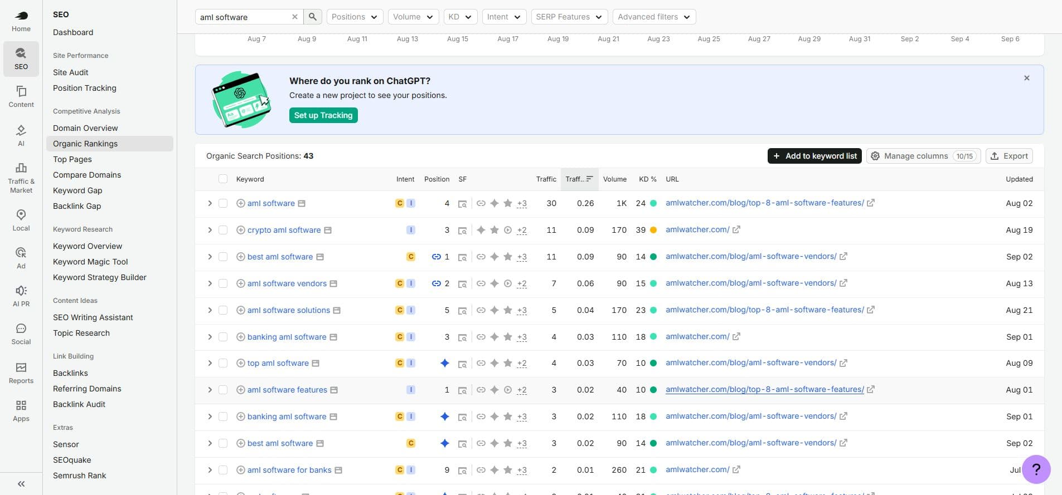This screenshot has width=1062, height=495.
Task: Open the Content section icon
Action: point(21,96)
